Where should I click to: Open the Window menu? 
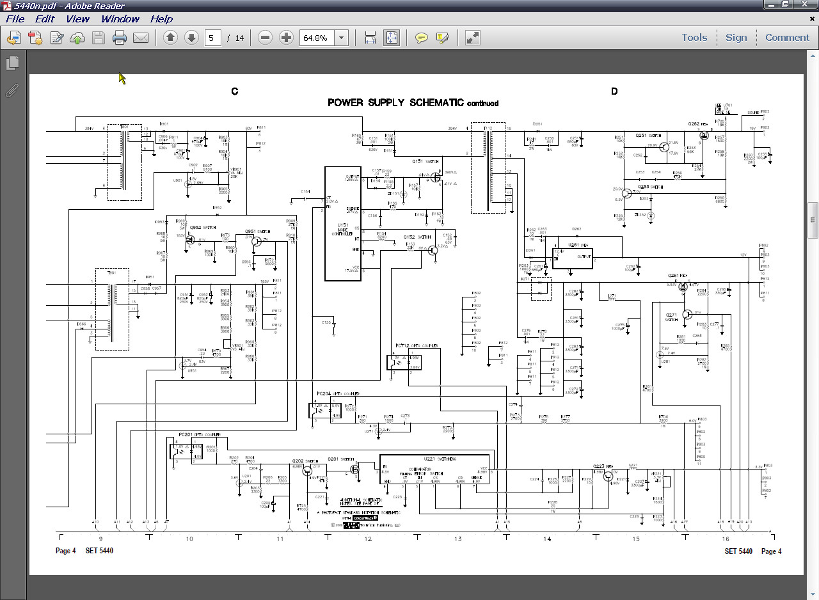pyautogui.click(x=120, y=19)
